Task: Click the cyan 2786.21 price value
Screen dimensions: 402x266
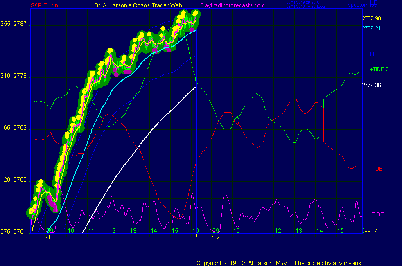Action: click(x=371, y=28)
